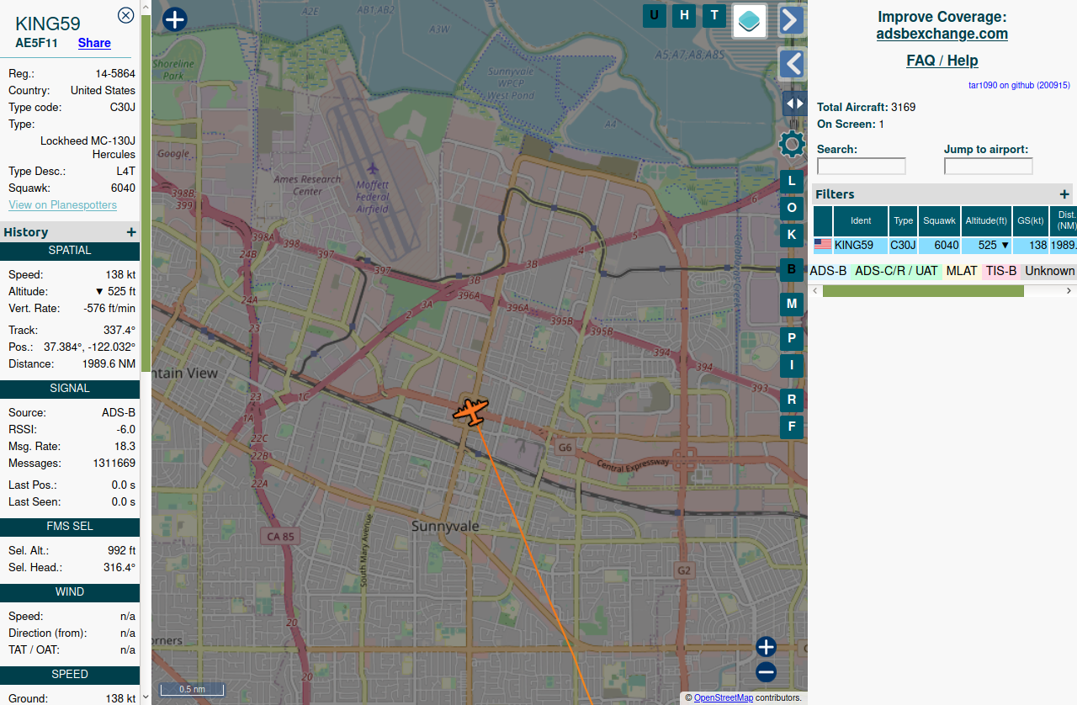Screen dimensions: 1077x705
Task: Click the SPATIAL section header
Action: pyautogui.click(x=70, y=251)
